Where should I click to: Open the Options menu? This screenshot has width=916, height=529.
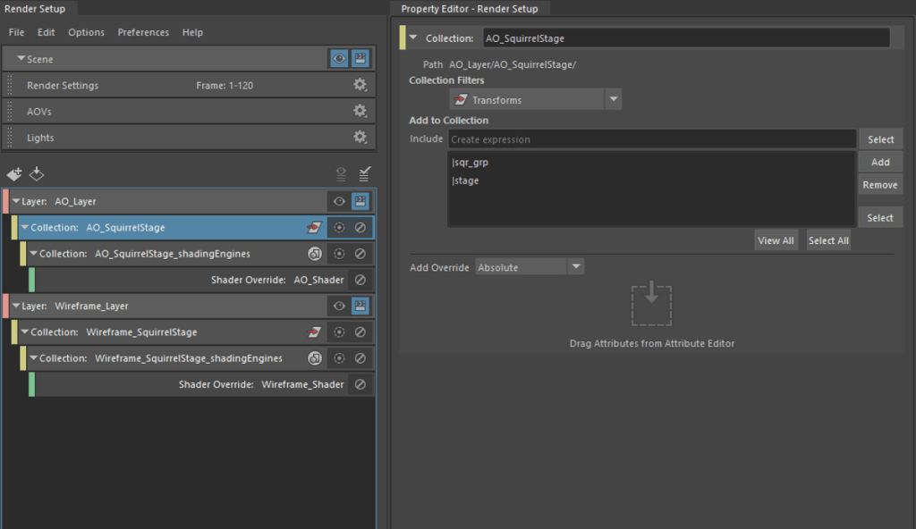(86, 32)
